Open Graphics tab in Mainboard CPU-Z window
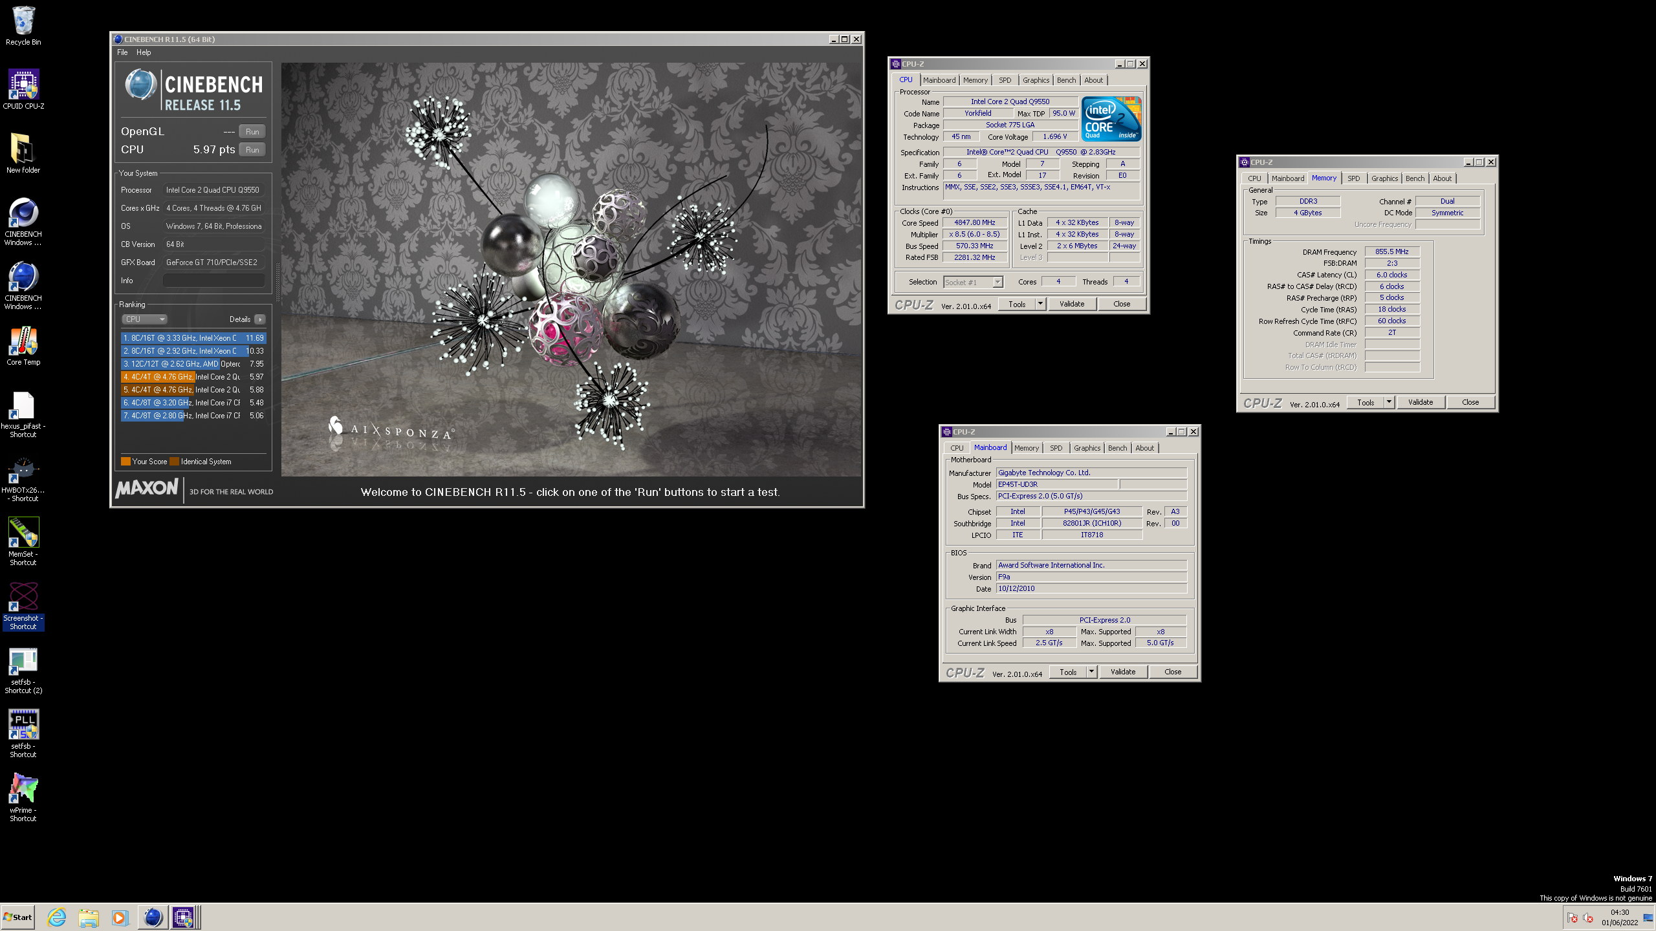 coord(1087,448)
